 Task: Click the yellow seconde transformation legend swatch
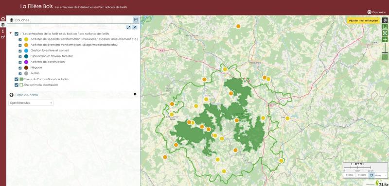26,39
